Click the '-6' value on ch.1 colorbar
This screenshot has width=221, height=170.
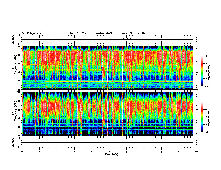click(x=206, y=56)
